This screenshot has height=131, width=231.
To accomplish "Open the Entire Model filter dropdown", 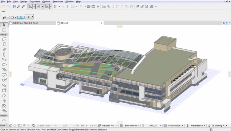I will [x=132, y=126].
